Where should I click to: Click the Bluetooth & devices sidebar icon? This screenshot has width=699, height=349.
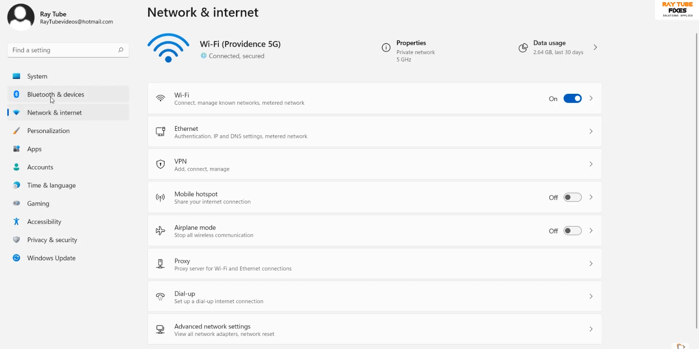pos(16,94)
